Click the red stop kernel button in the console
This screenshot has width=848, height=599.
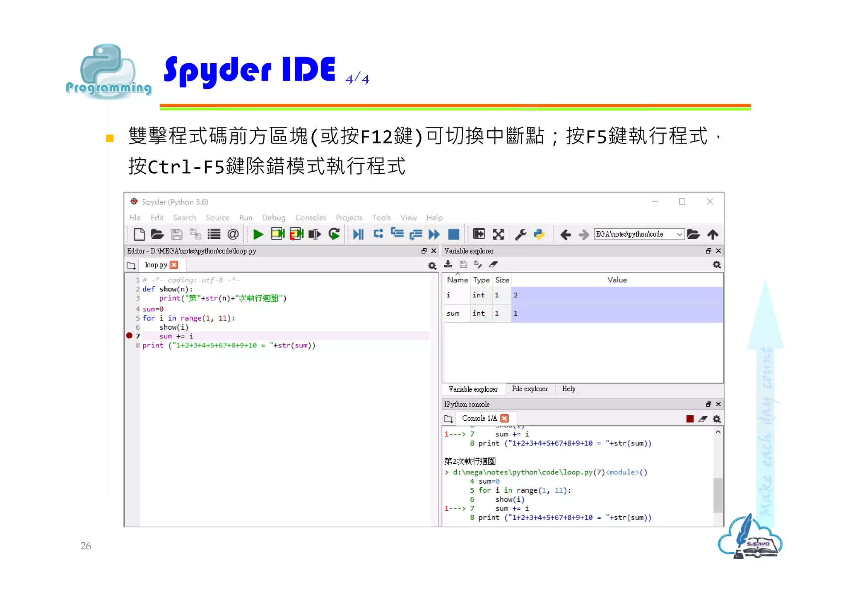point(689,419)
